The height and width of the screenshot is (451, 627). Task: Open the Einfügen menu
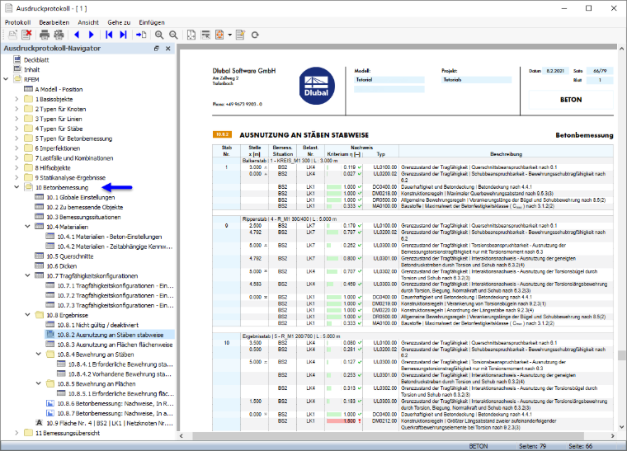pos(152,22)
